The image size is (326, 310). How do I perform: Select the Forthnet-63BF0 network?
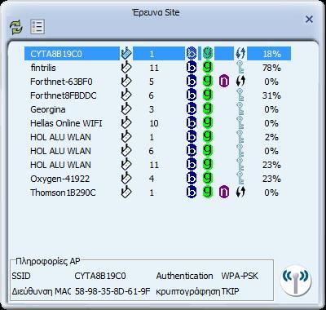coord(157,82)
